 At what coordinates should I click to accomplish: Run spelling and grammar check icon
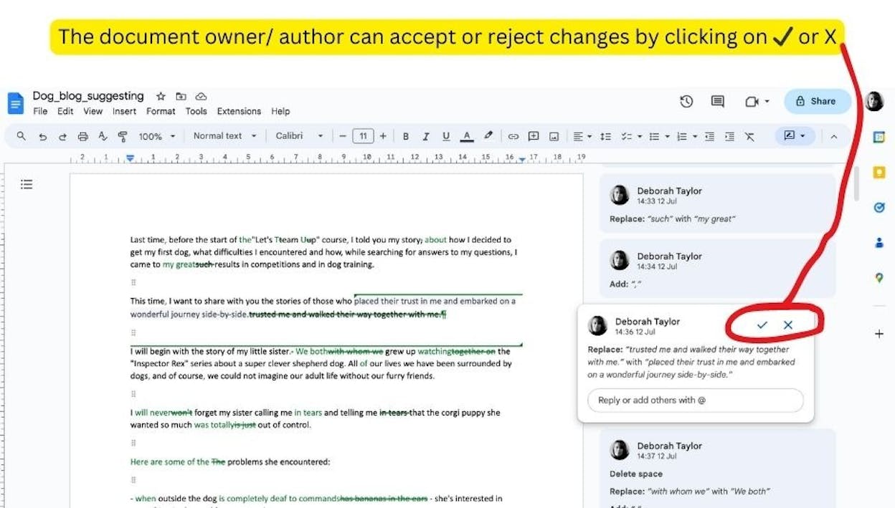[x=103, y=136]
